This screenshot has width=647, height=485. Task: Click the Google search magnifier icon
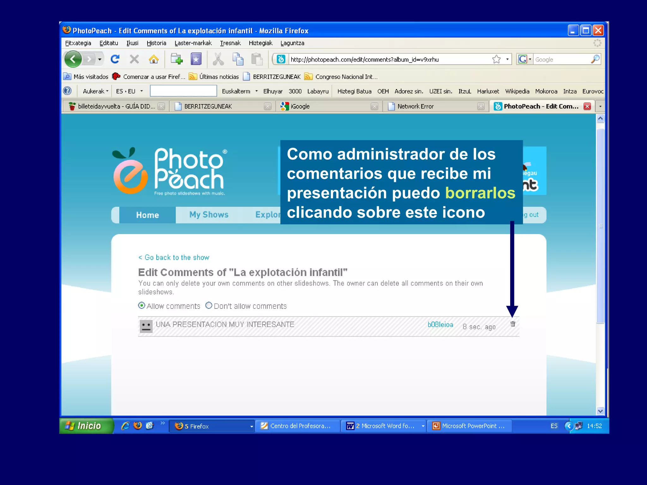click(x=595, y=59)
